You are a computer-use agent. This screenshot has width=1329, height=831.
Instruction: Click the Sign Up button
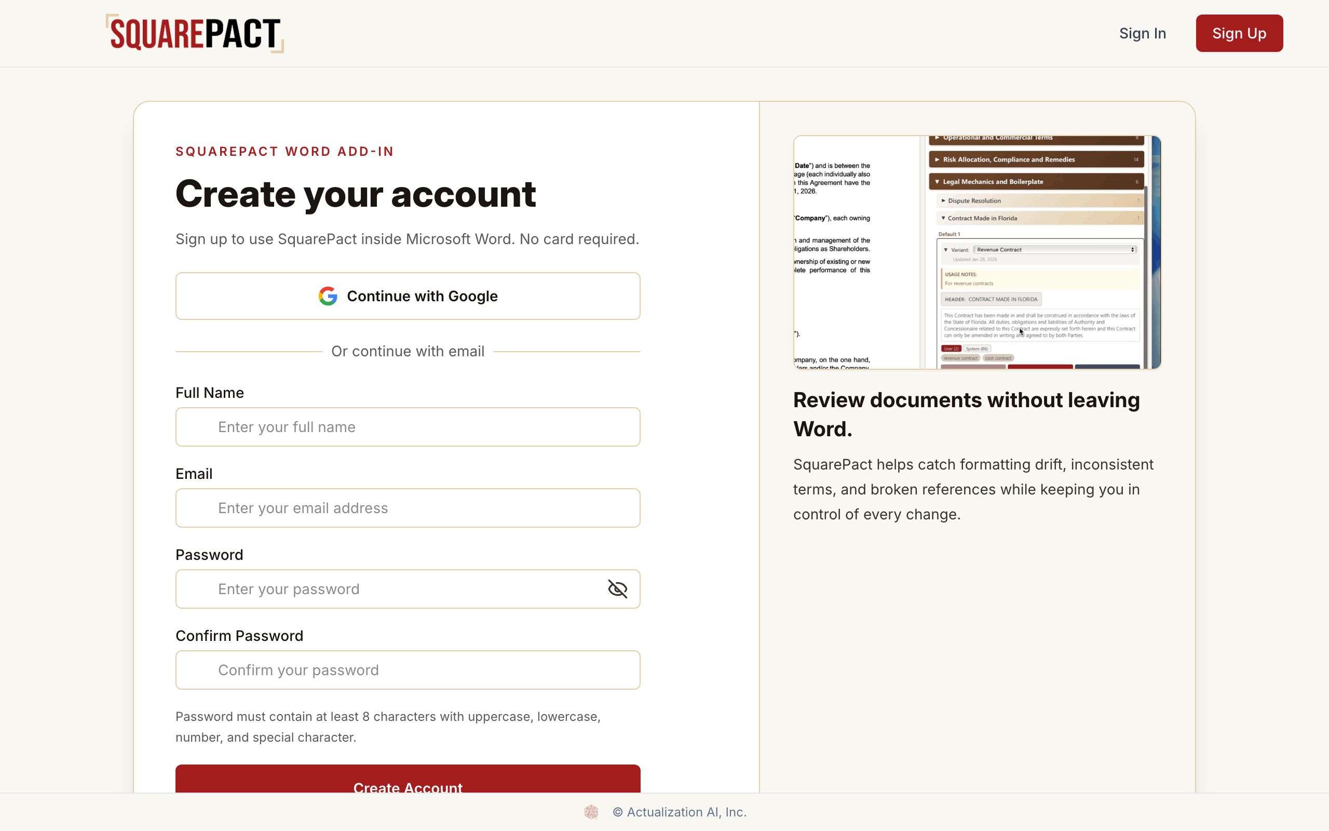1239,34
